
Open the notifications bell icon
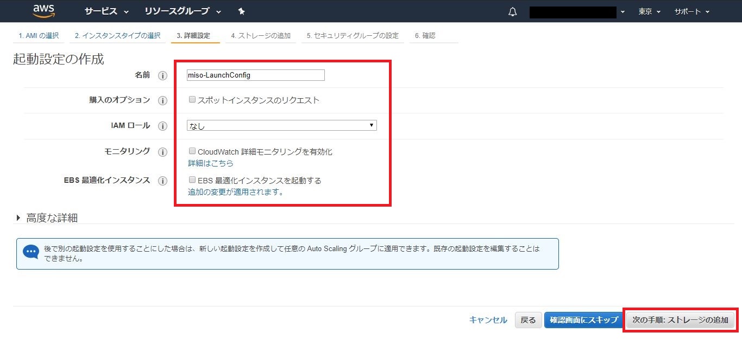[512, 12]
